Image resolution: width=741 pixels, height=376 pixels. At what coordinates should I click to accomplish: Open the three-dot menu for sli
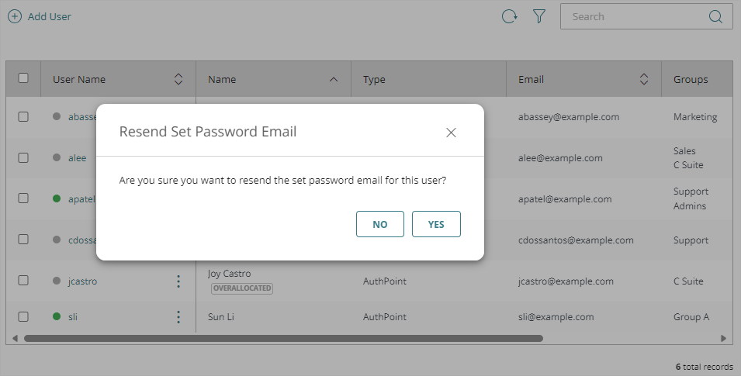[178, 317]
